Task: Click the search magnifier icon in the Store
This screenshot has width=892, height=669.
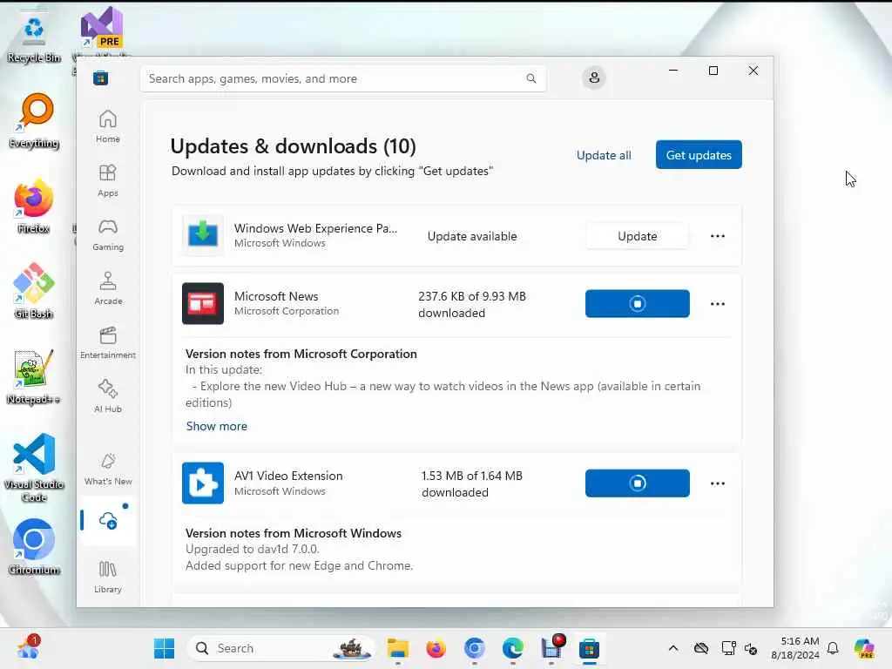Action: [530, 78]
